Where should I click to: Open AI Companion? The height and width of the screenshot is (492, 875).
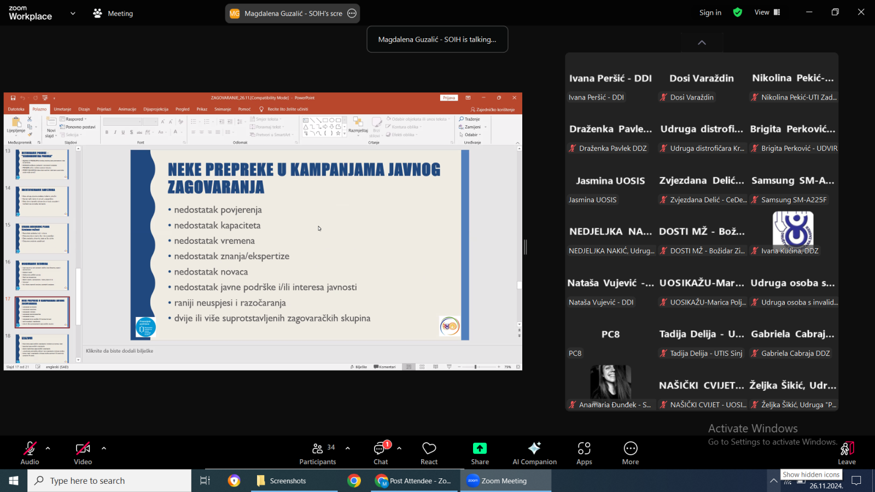(x=534, y=453)
